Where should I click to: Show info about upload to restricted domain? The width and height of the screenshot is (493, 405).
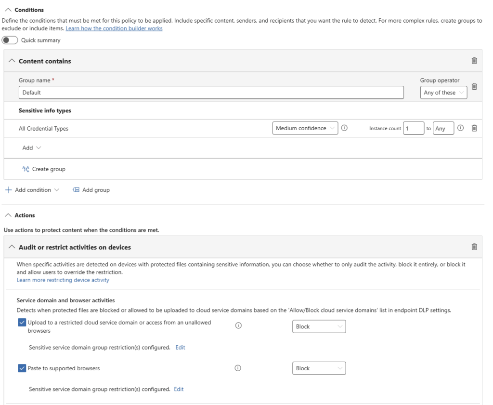pos(238,325)
